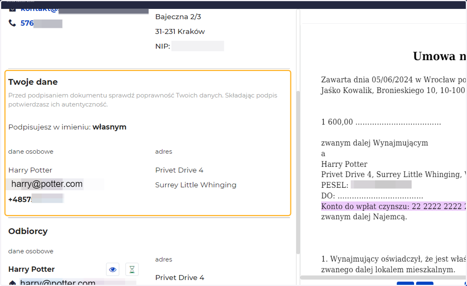467x286 pixels.
Task: Click the left panel vertical scrollbar
Action: click(298, 173)
